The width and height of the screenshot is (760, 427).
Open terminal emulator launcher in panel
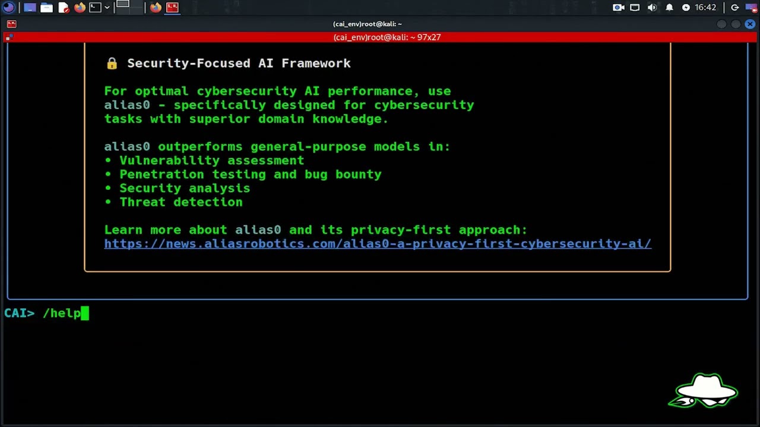coord(95,8)
